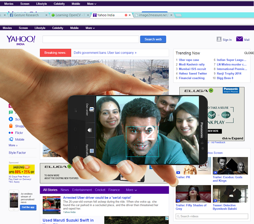Expand the More dropdown in stories tab bar
This screenshot has height=224, width=254.
tap(131, 190)
